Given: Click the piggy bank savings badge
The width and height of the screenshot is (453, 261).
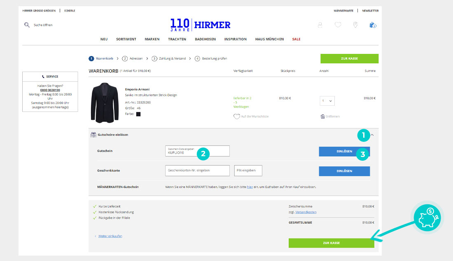Looking at the screenshot, I should 427,218.
